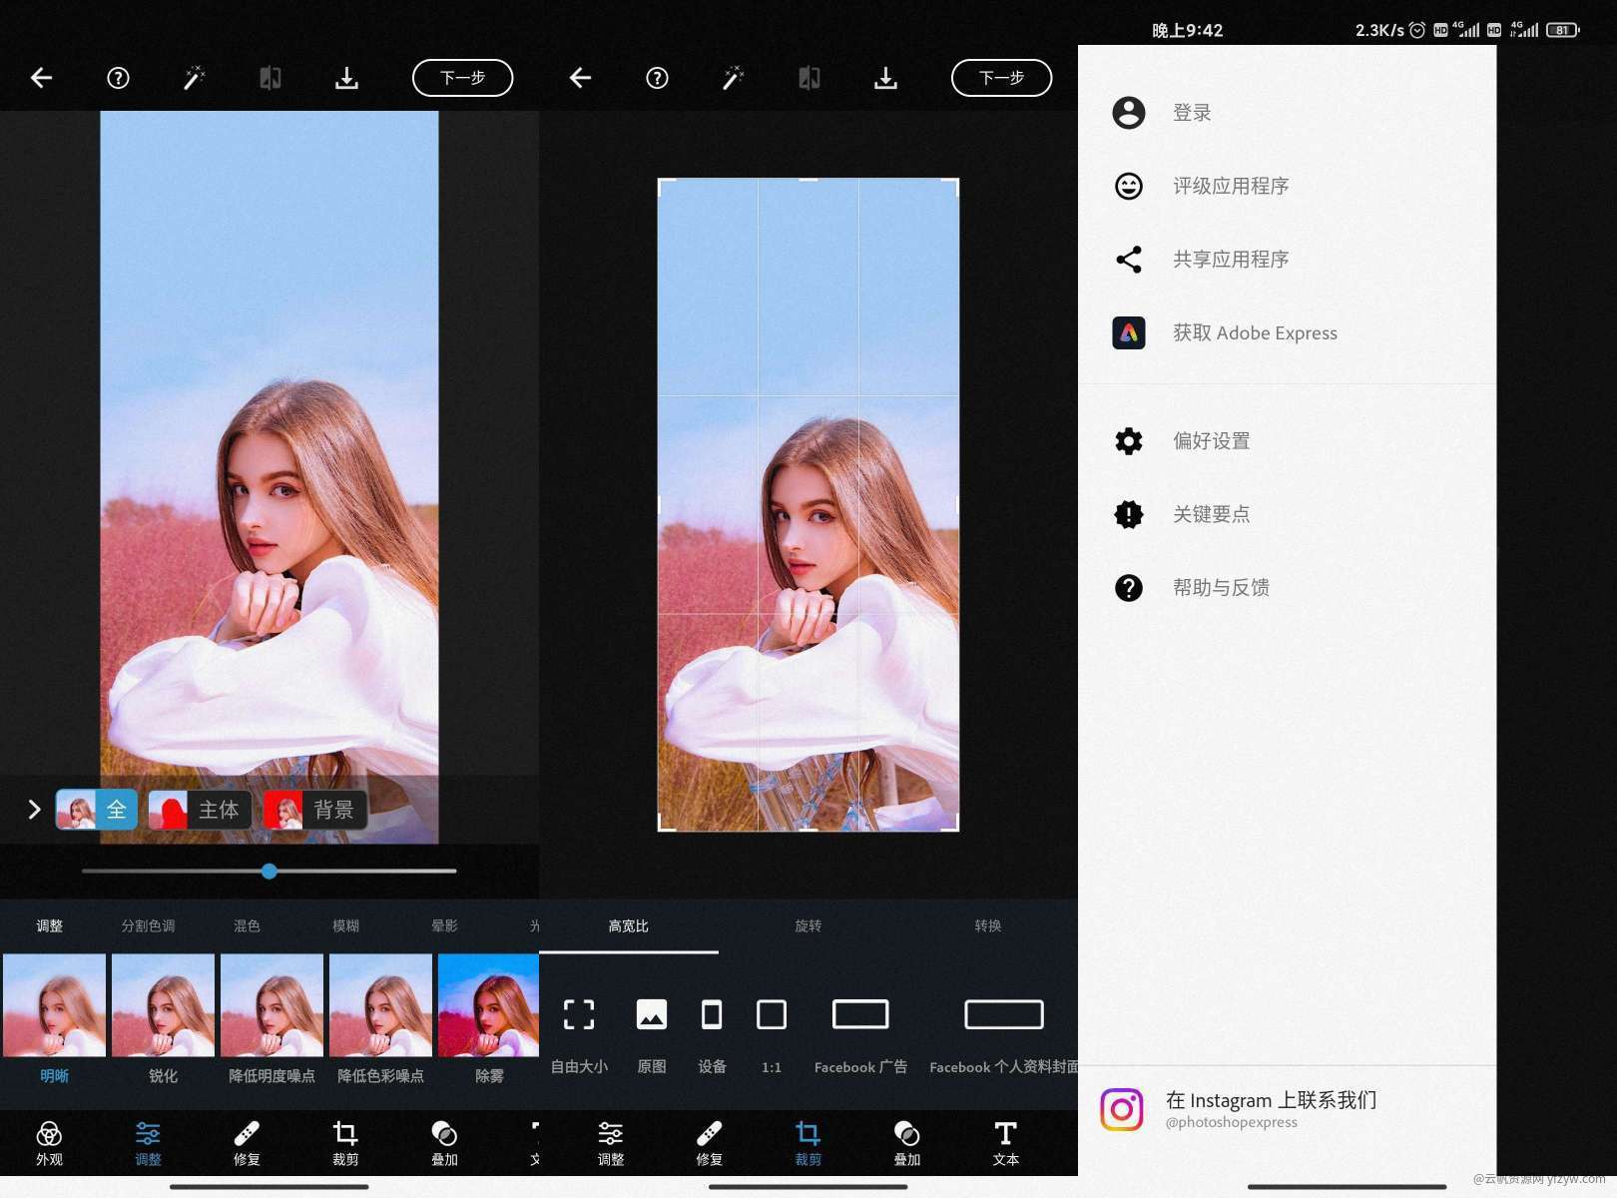The height and width of the screenshot is (1198, 1617).
Task: Switch to the 旋转 rotate tab
Action: coord(808,926)
